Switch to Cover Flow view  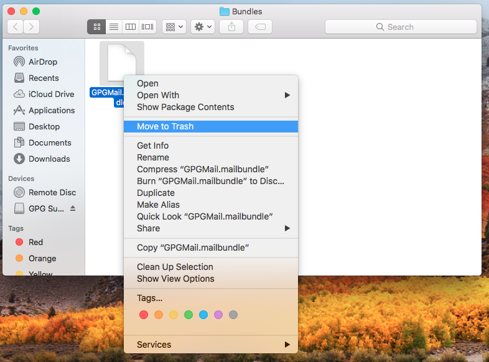(x=147, y=27)
